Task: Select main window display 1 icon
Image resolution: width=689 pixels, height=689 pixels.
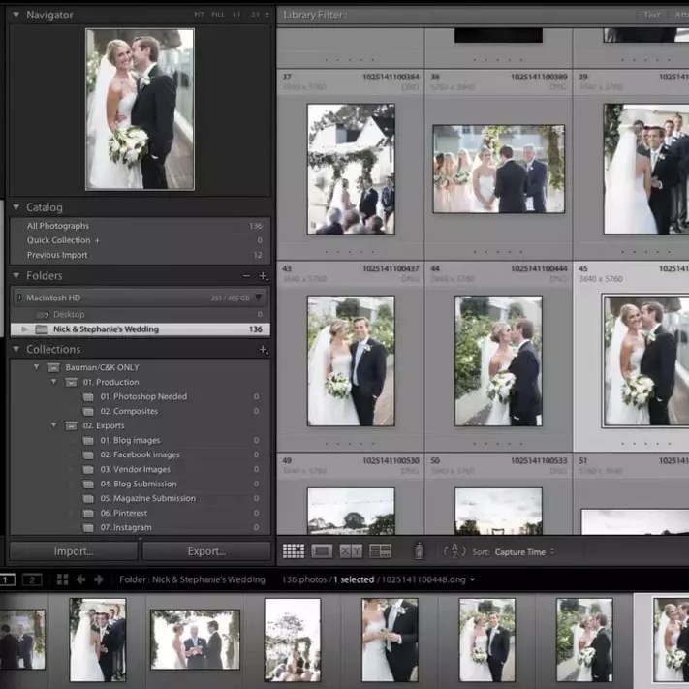Action: 7,580
